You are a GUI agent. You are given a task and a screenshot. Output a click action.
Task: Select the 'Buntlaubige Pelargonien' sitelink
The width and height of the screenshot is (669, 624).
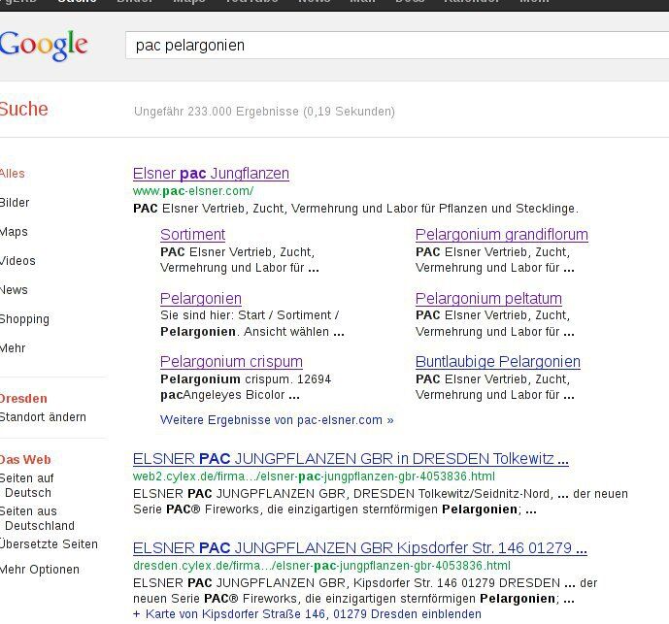(497, 362)
